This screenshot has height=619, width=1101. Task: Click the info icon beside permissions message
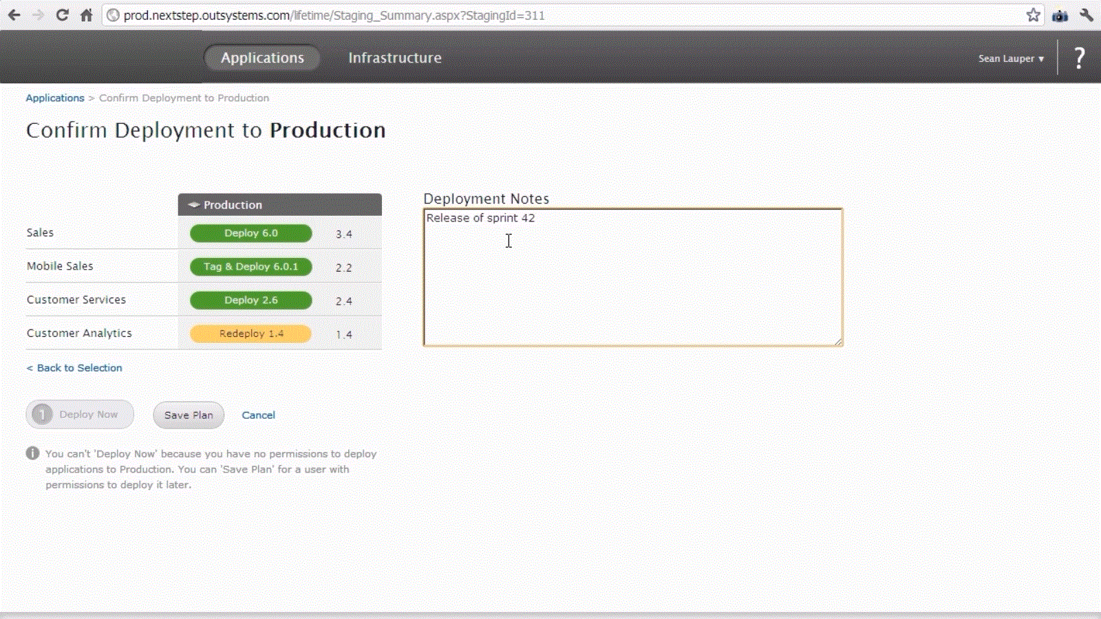tap(32, 453)
